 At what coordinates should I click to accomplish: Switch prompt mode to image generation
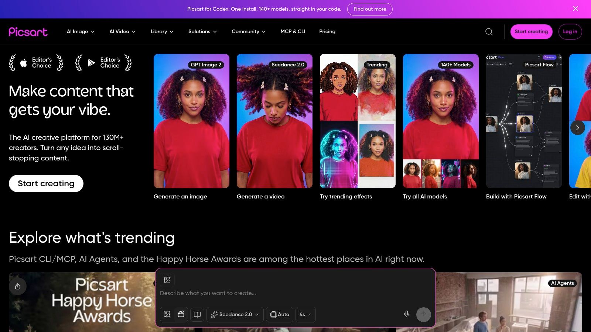(167, 314)
